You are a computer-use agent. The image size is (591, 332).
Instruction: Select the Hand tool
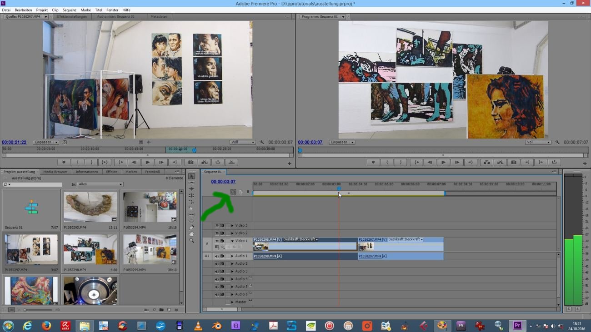191,234
